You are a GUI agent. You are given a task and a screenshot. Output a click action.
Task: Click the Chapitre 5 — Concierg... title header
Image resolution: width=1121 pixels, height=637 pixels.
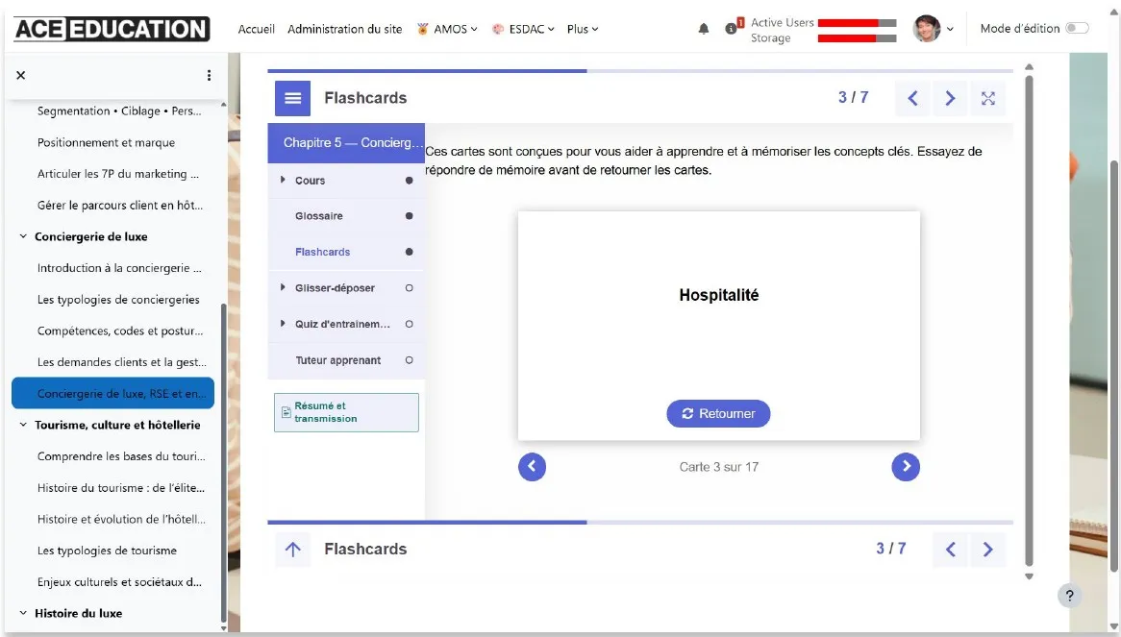pos(346,143)
